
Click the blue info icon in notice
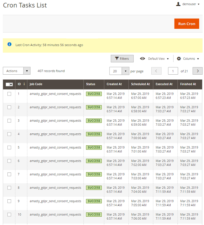pos(10,44)
